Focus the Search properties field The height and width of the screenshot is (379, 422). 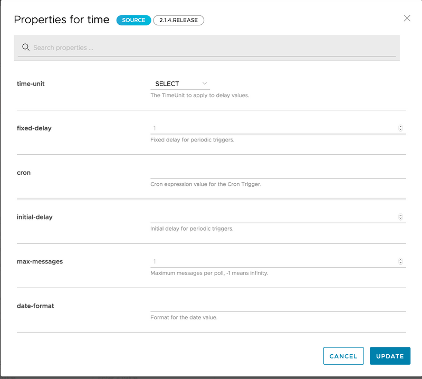click(x=211, y=48)
